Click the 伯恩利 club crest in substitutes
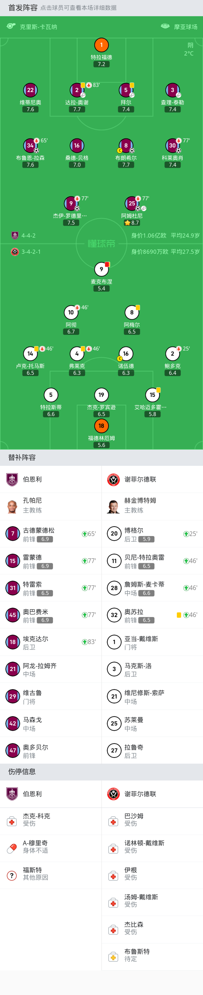 (x=12, y=479)
